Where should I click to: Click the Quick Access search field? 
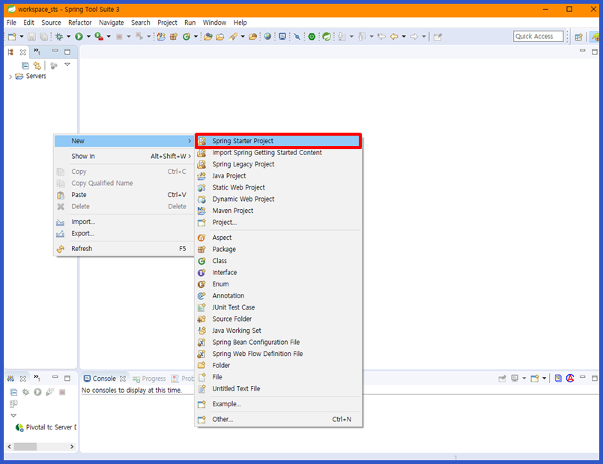[538, 37]
